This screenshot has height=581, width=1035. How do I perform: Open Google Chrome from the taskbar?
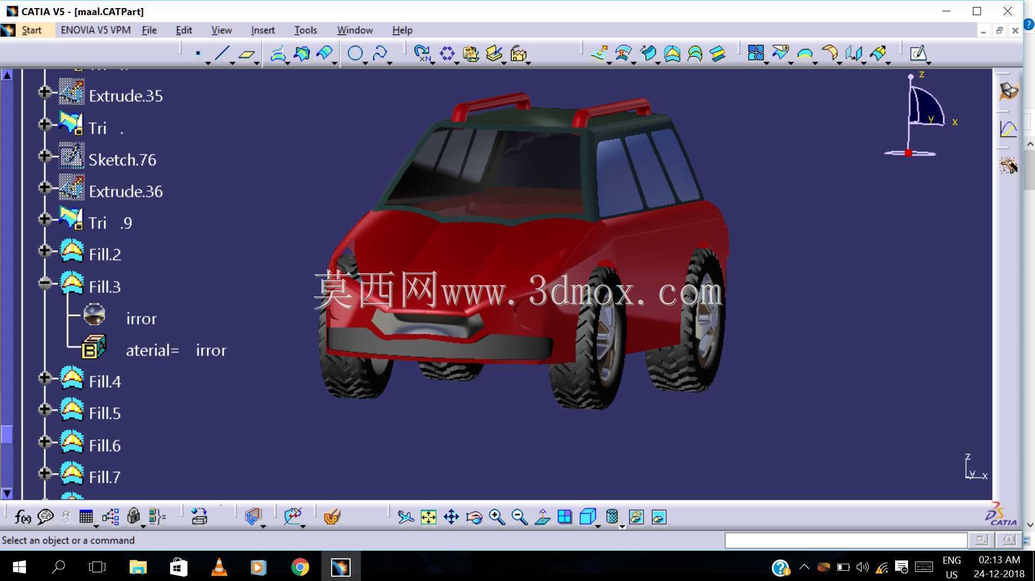pos(300,567)
